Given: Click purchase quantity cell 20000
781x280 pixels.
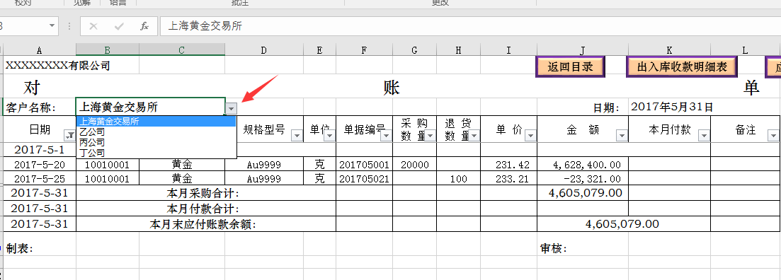Looking at the screenshot, I should tap(414, 165).
